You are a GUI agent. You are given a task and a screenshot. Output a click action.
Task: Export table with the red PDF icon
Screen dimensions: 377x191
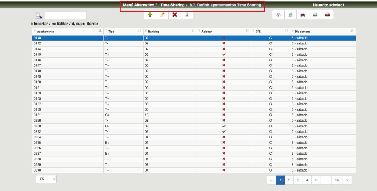tap(327, 15)
